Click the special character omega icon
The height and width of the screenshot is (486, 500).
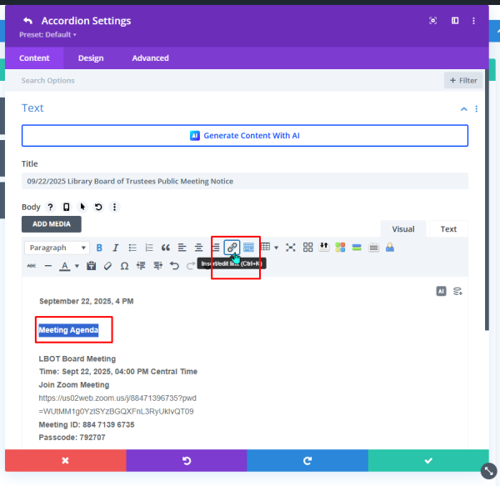(x=124, y=266)
